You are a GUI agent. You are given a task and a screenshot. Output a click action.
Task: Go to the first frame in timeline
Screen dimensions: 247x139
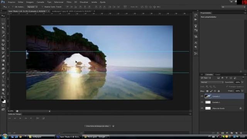point(9,118)
